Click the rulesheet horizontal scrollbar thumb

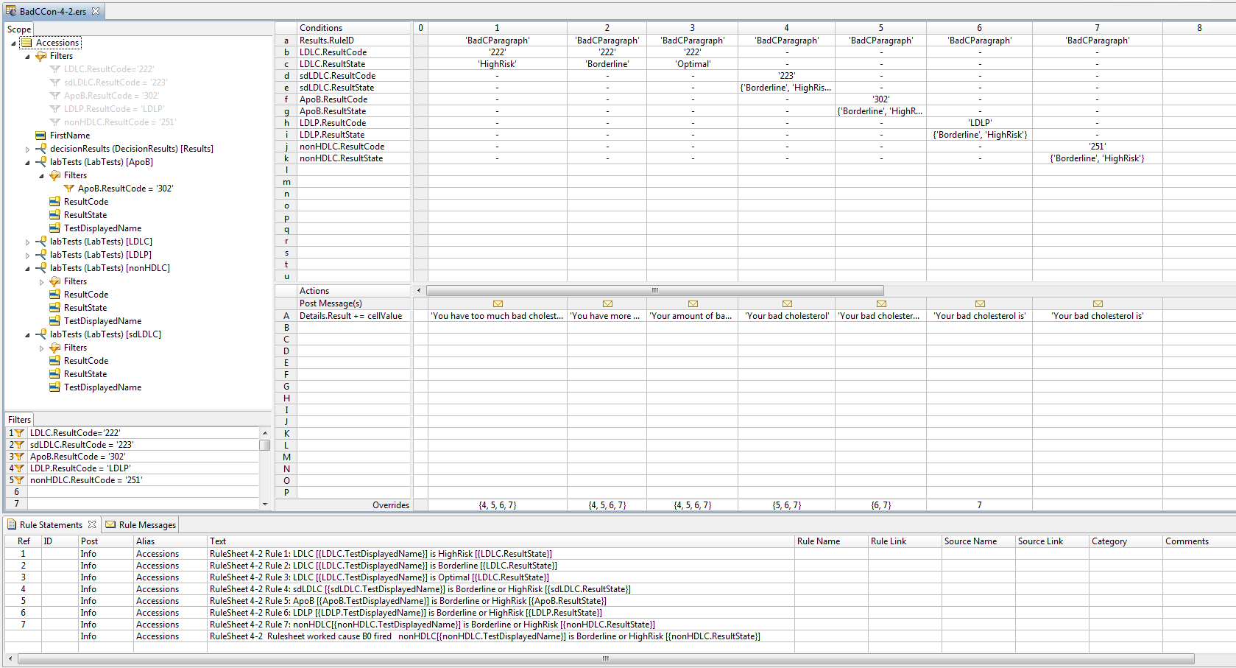pyautogui.click(x=655, y=290)
